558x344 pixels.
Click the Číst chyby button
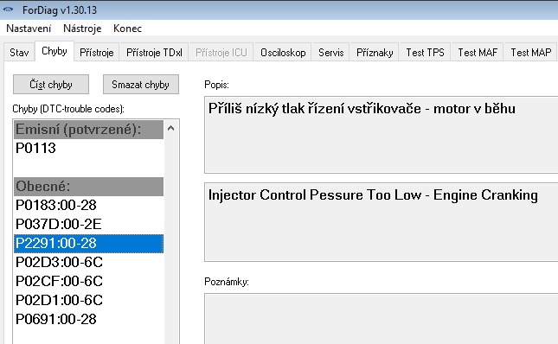coord(51,84)
